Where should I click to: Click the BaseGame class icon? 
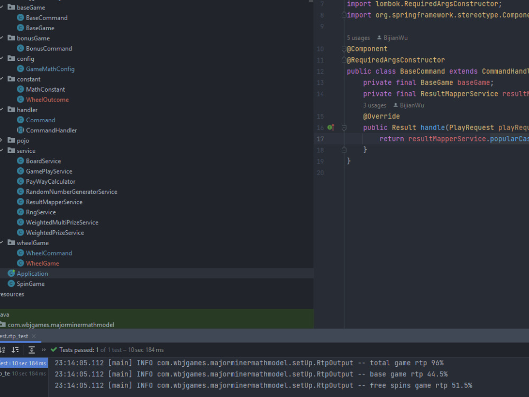pos(21,28)
